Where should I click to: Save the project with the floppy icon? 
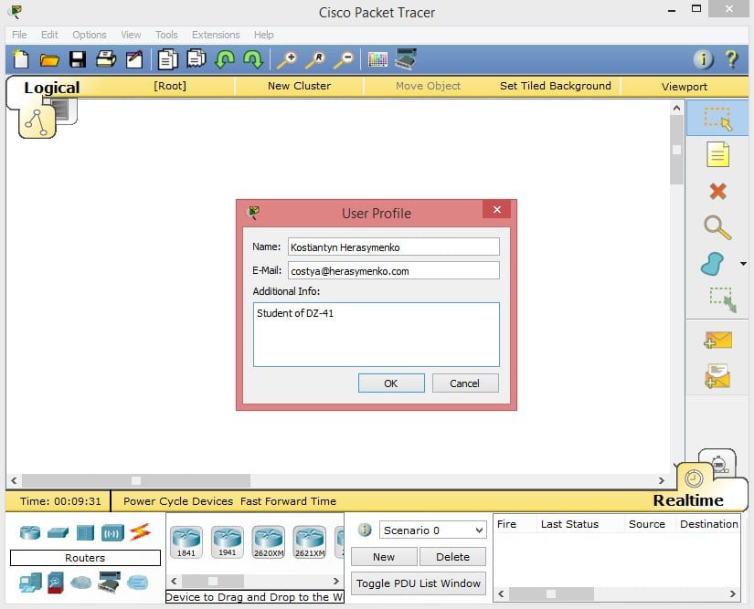pyautogui.click(x=78, y=59)
